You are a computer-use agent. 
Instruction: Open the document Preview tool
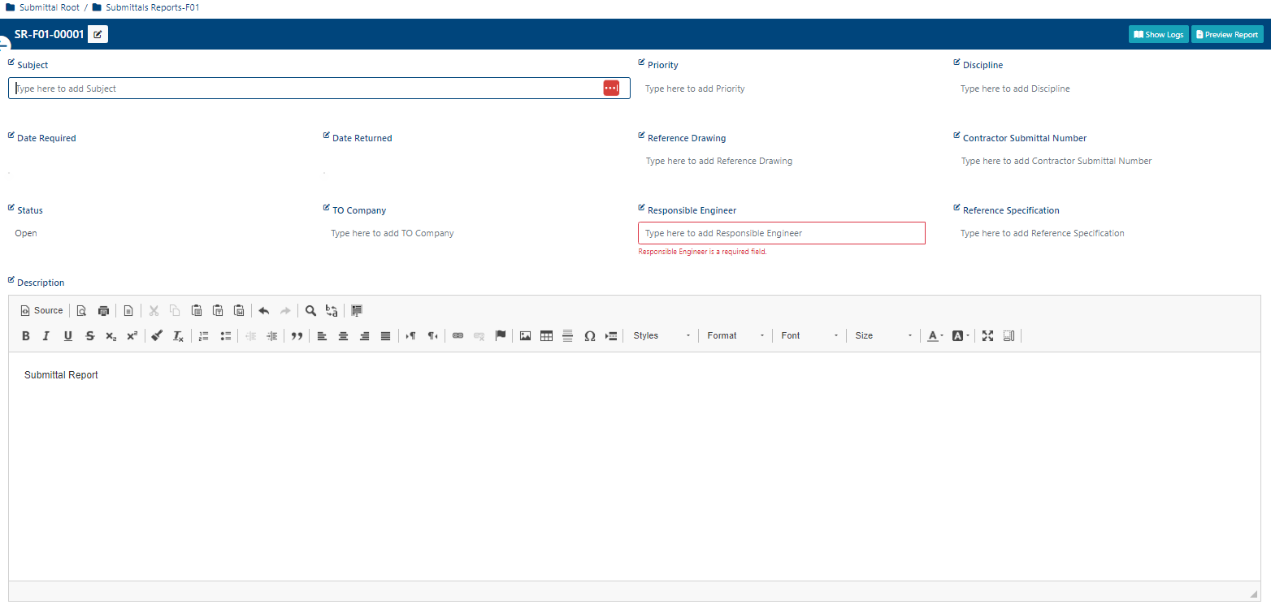tap(81, 310)
